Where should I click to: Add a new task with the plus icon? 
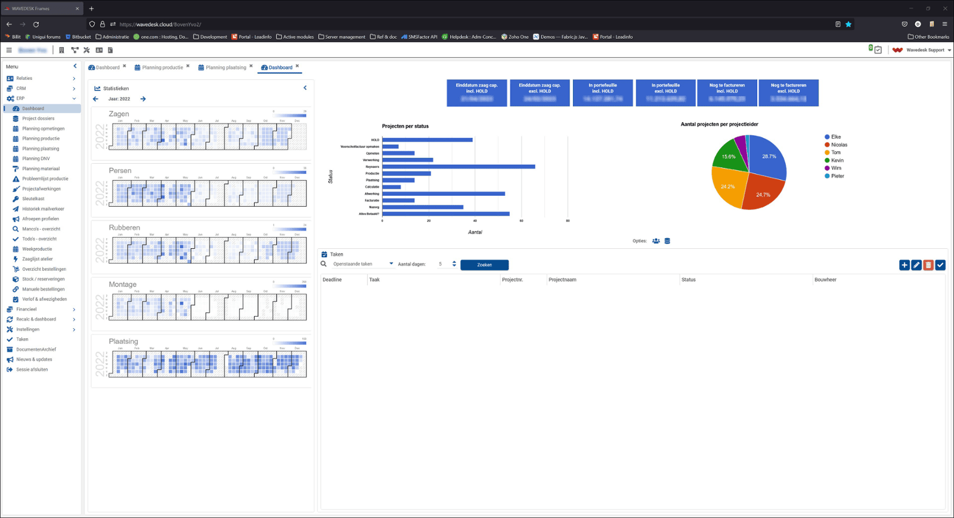[905, 265]
